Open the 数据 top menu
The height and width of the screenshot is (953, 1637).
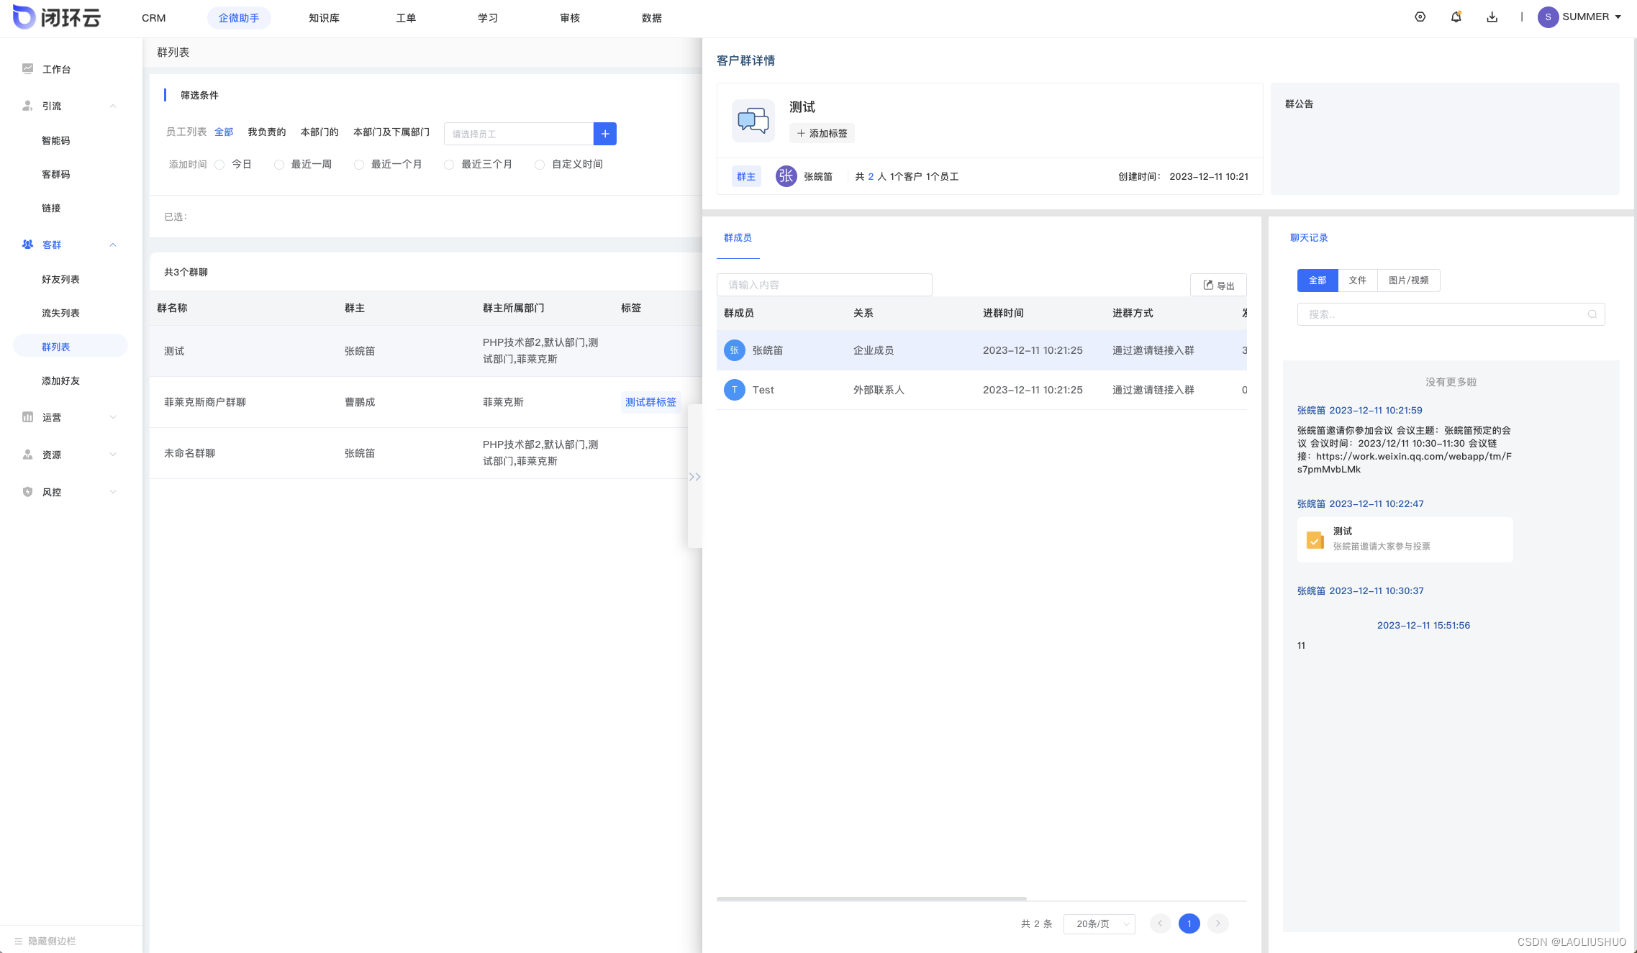coord(652,18)
